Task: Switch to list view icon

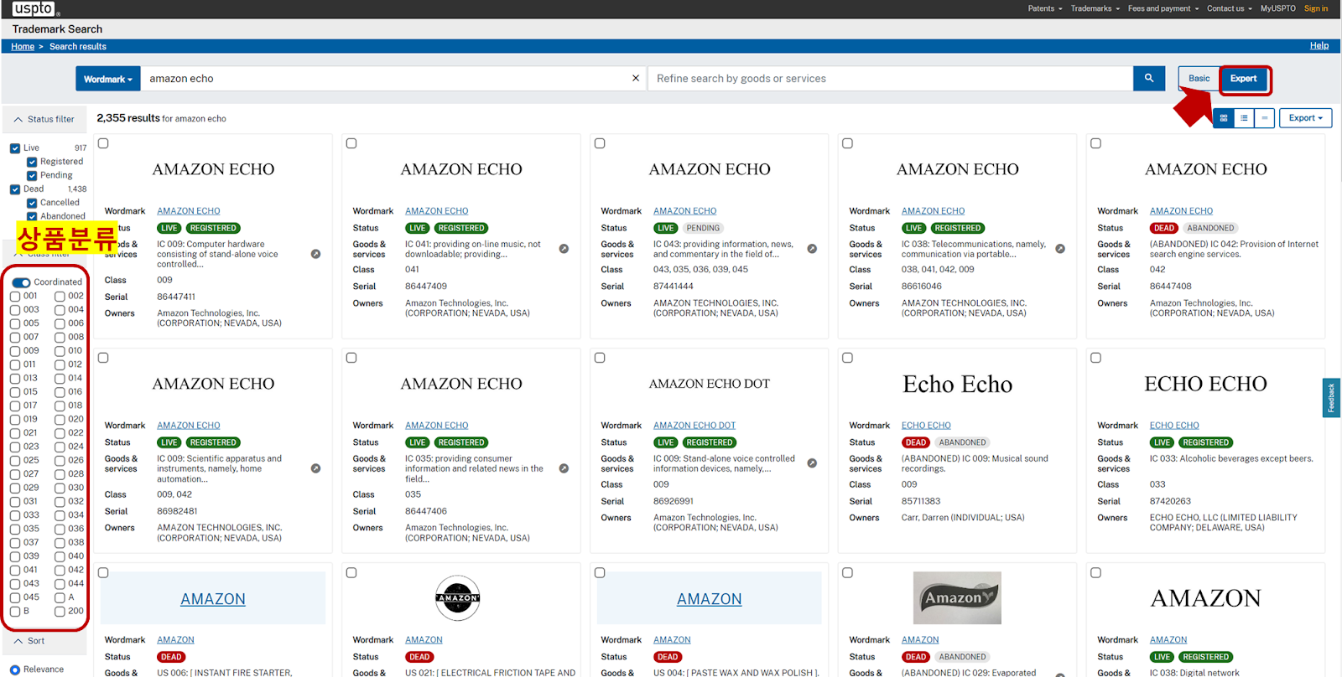Action: point(1244,118)
